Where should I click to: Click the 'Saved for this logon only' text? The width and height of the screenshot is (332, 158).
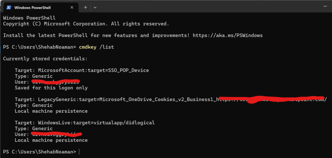tap(51, 88)
